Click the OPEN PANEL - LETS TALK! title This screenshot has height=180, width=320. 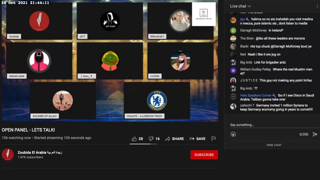click(x=28, y=130)
